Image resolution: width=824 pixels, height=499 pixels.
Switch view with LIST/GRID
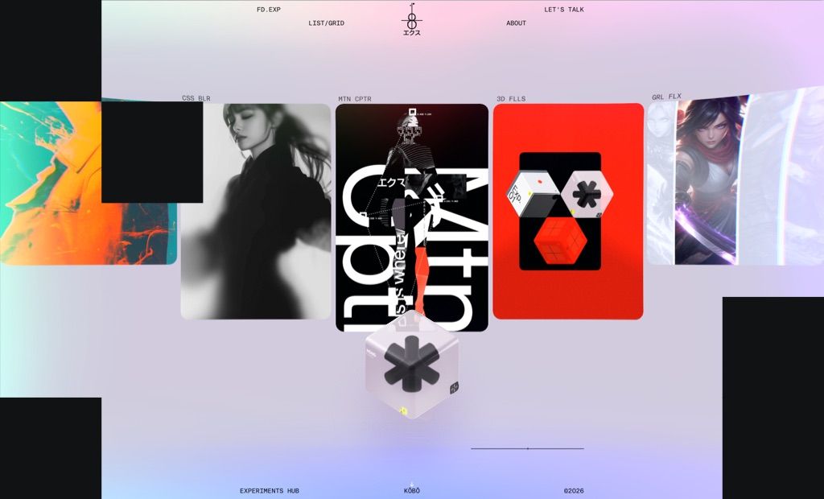click(327, 23)
